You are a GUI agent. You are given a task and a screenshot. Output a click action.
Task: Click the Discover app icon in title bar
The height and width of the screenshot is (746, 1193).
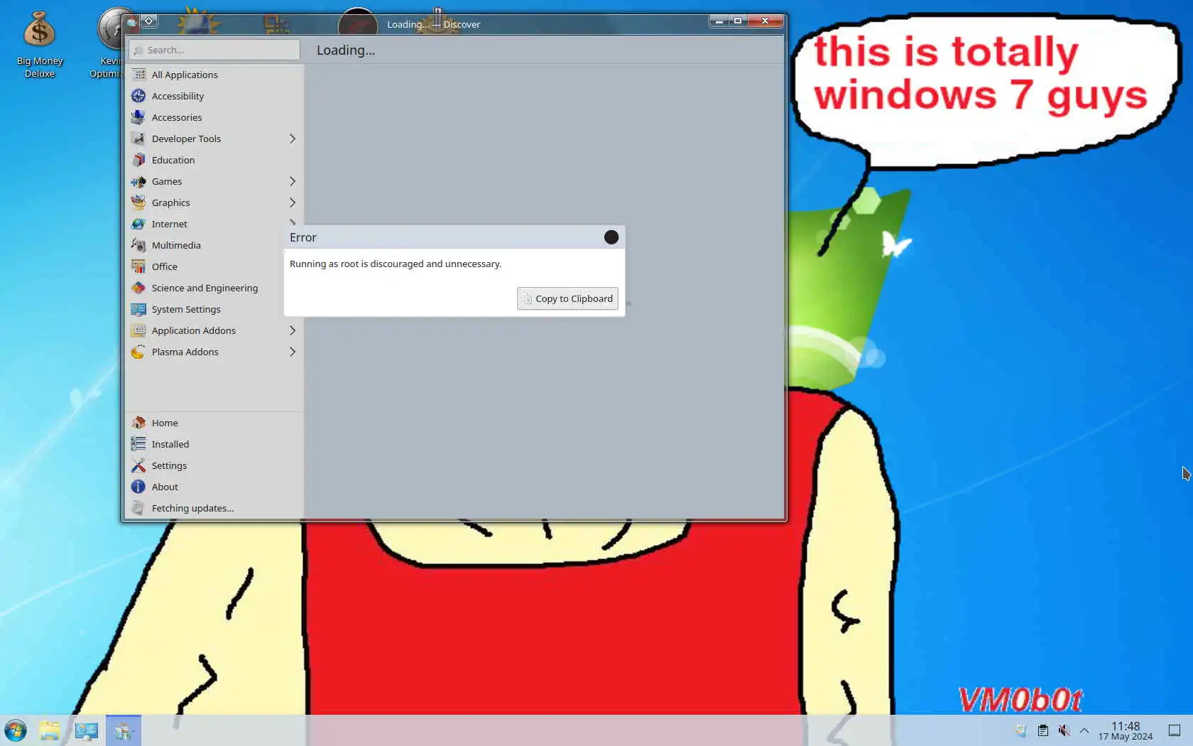tap(132, 22)
